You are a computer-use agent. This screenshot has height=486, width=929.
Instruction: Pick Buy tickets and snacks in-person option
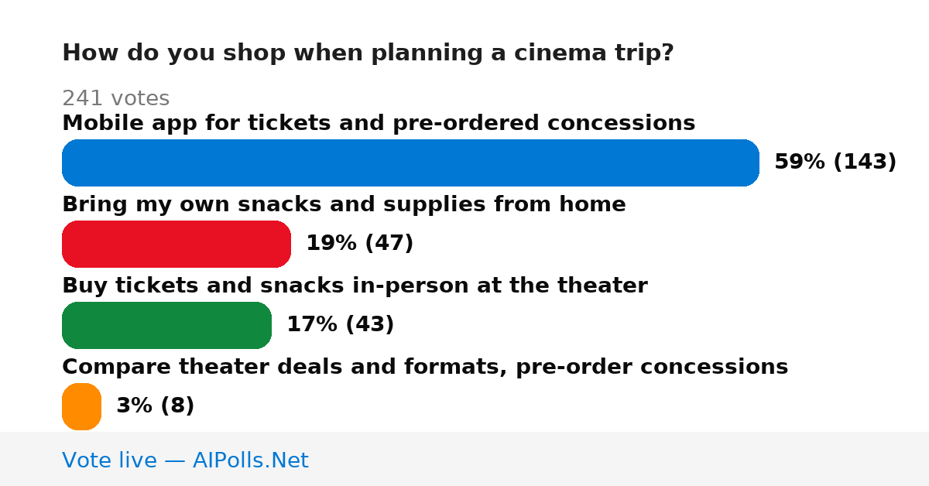(355, 286)
